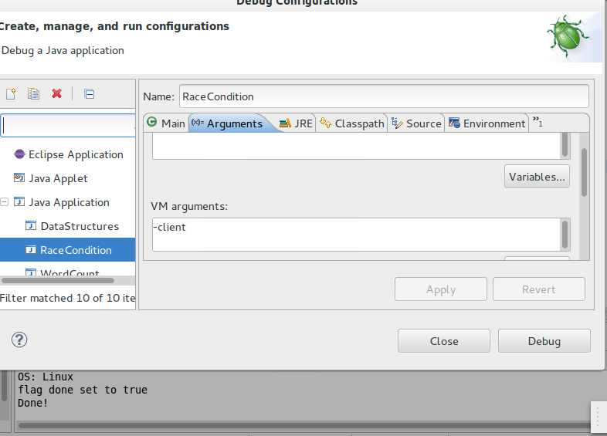Click the console horizontal scrollbar behind dialog
The height and width of the screenshot is (436, 607).
pos(304,425)
